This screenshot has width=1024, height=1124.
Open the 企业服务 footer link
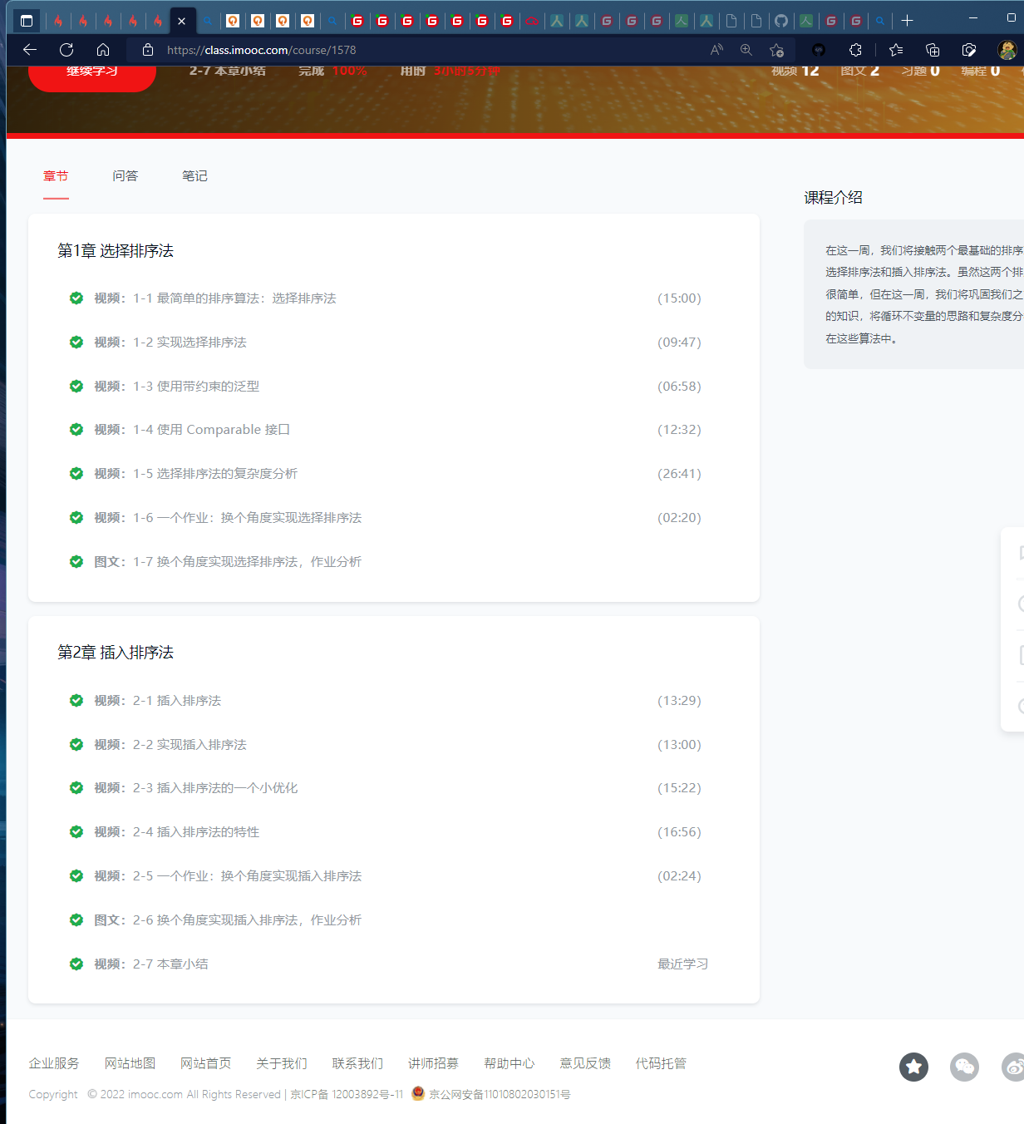tap(54, 1063)
